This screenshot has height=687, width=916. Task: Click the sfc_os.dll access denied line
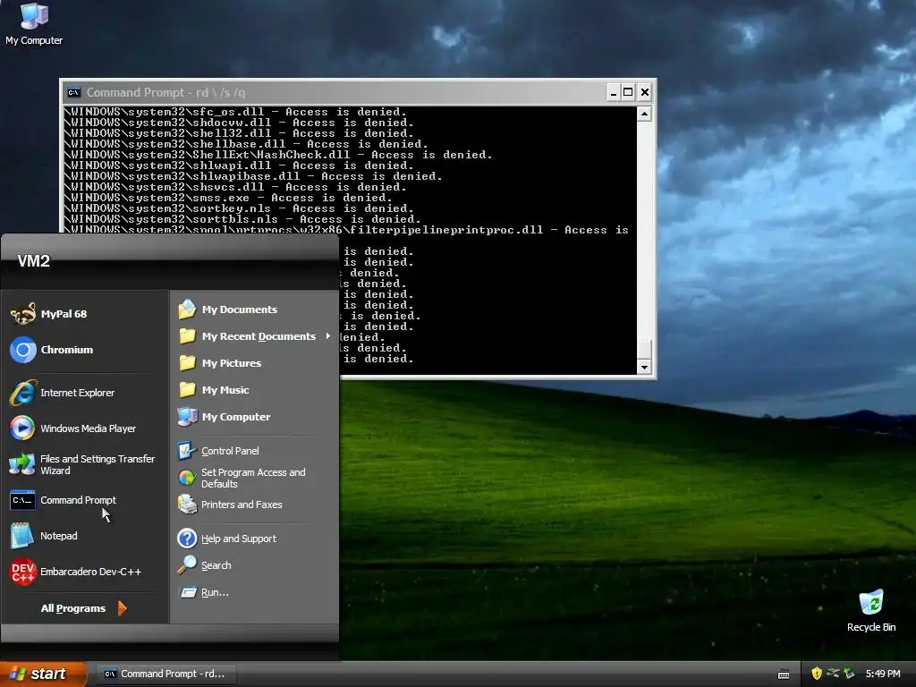(x=235, y=112)
